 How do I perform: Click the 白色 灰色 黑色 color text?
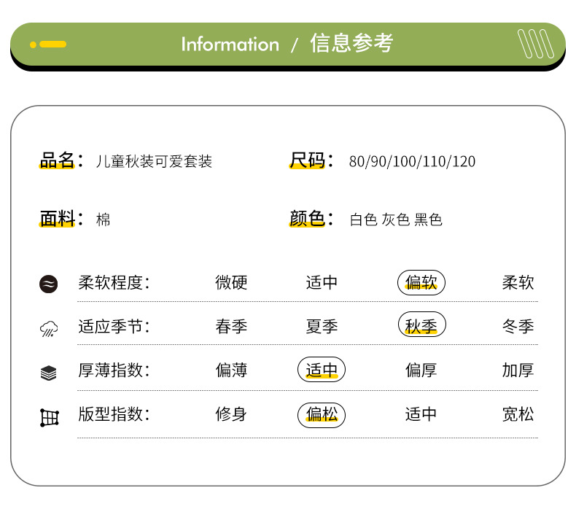point(396,220)
